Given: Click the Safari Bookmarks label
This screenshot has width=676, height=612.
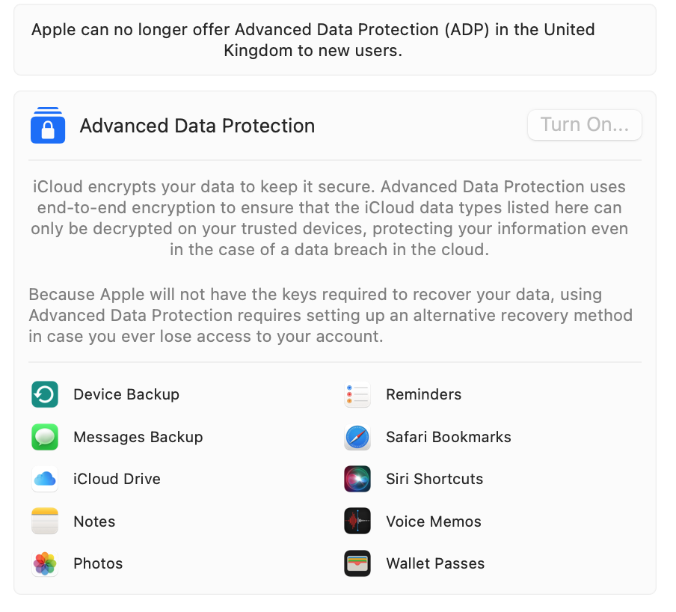Looking at the screenshot, I should [449, 437].
